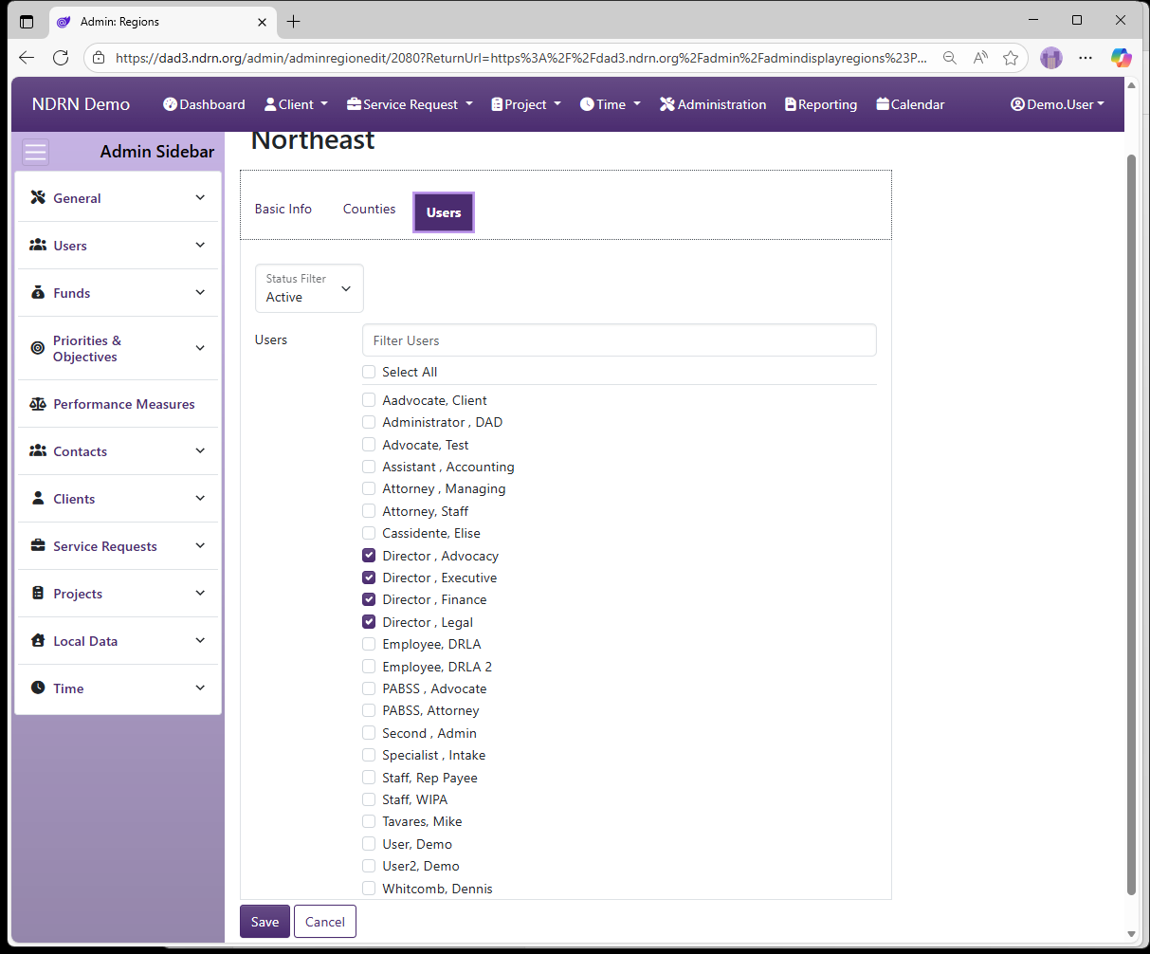
Task: Check the Aadvocate, Client checkbox
Action: [369, 400]
